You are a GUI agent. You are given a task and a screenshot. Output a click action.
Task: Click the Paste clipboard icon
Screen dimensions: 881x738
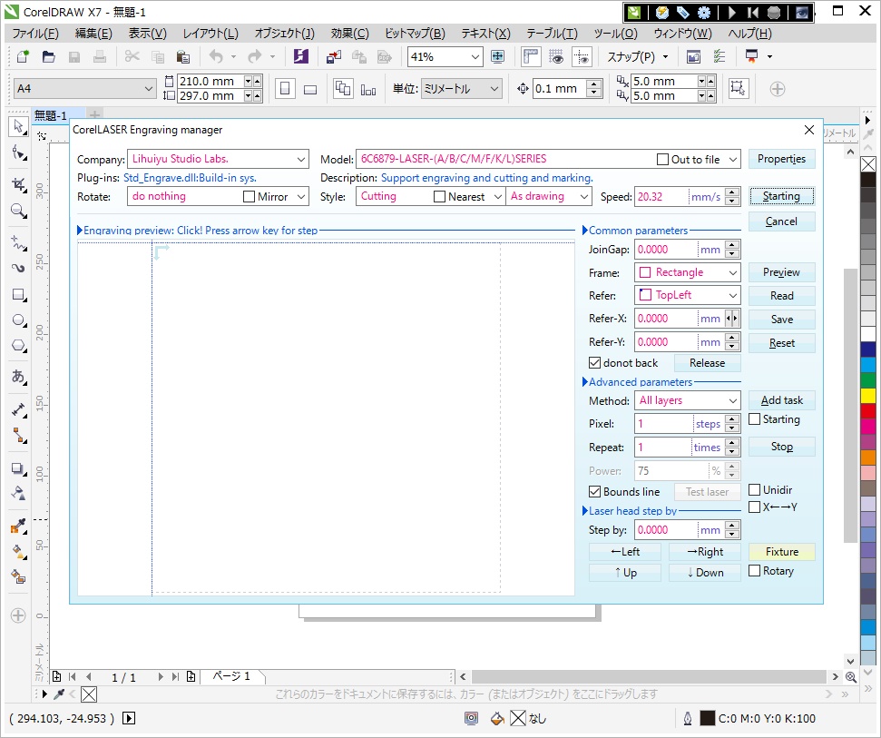182,56
